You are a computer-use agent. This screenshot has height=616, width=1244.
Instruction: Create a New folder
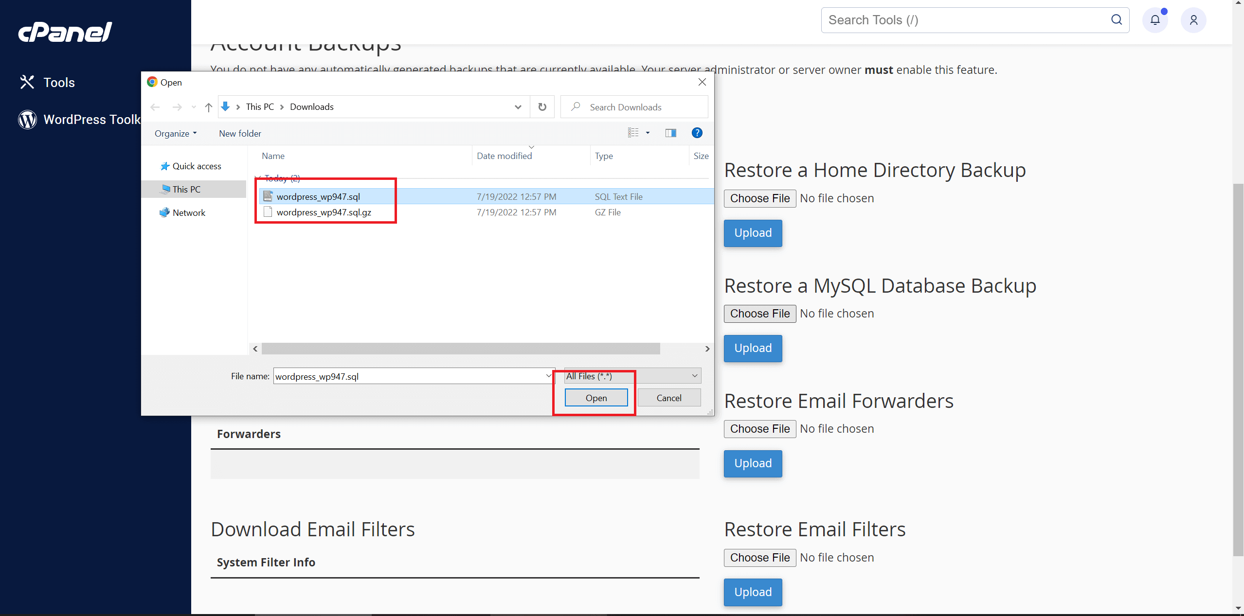click(x=240, y=134)
